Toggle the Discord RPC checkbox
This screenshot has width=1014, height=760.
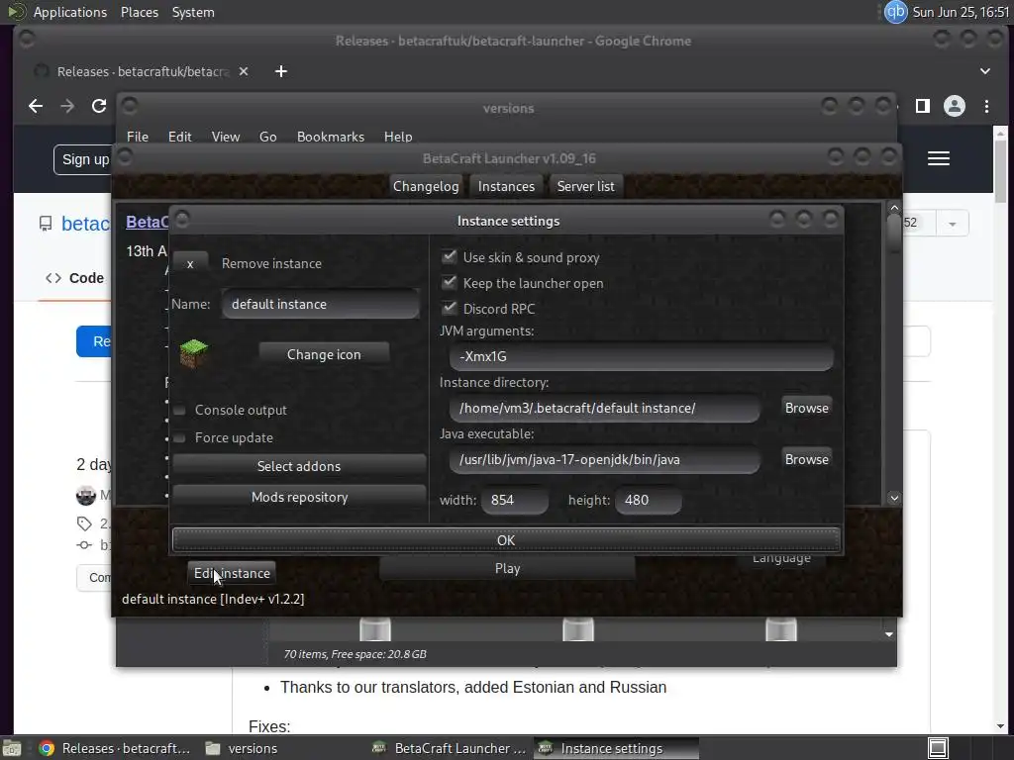(449, 309)
